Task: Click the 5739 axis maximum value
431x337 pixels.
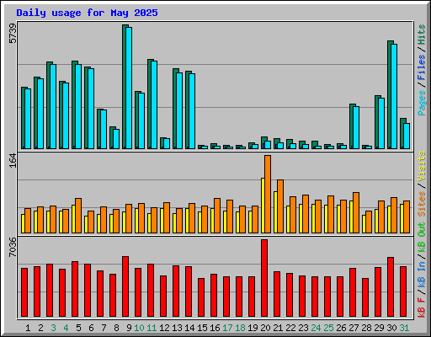Action: pyautogui.click(x=13, y=34)
